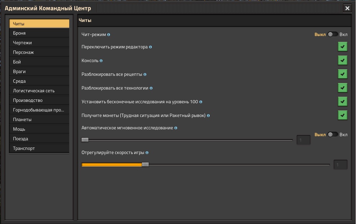This screenshot has height=224, width=356.
Task: Open the Поезда category
Action: (39, 139)
